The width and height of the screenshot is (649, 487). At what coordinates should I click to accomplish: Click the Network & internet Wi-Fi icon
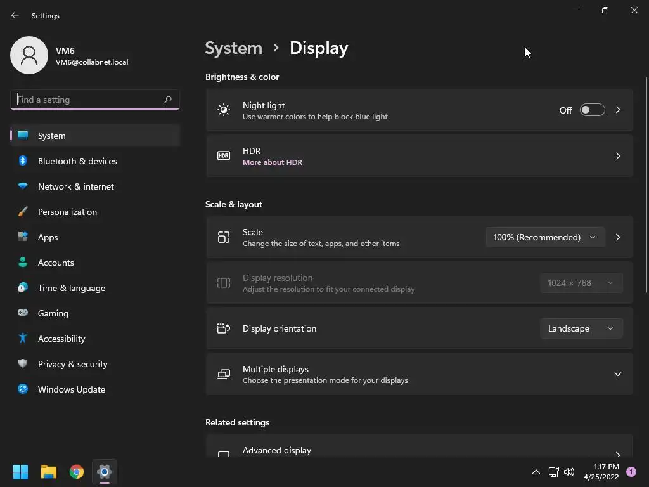tap(23, 186)
